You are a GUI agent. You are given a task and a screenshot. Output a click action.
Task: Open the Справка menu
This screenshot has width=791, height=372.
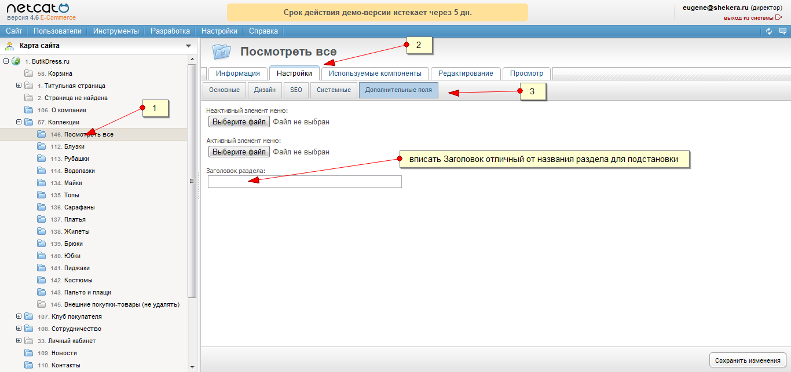263,31
